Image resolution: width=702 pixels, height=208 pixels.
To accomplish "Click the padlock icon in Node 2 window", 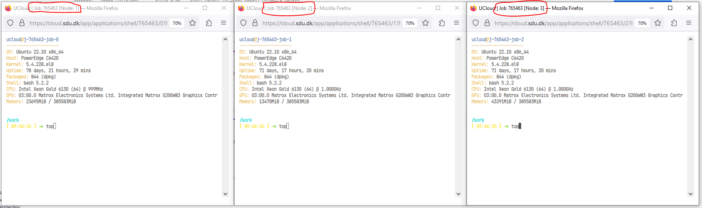I will [255, 23].
